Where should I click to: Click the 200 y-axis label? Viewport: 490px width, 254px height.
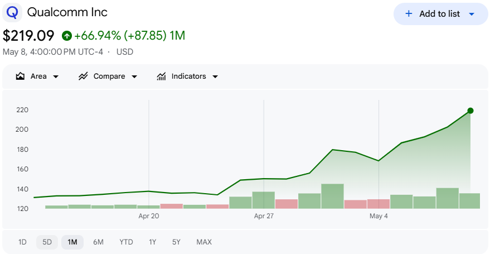(22, 130)
